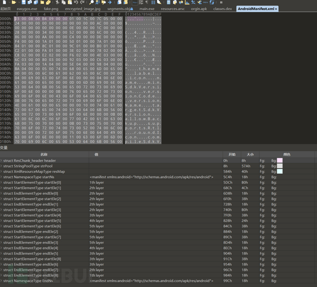Click size value 57Ah of strPool
The image size is (317, 287).
[x=246, y=166]
